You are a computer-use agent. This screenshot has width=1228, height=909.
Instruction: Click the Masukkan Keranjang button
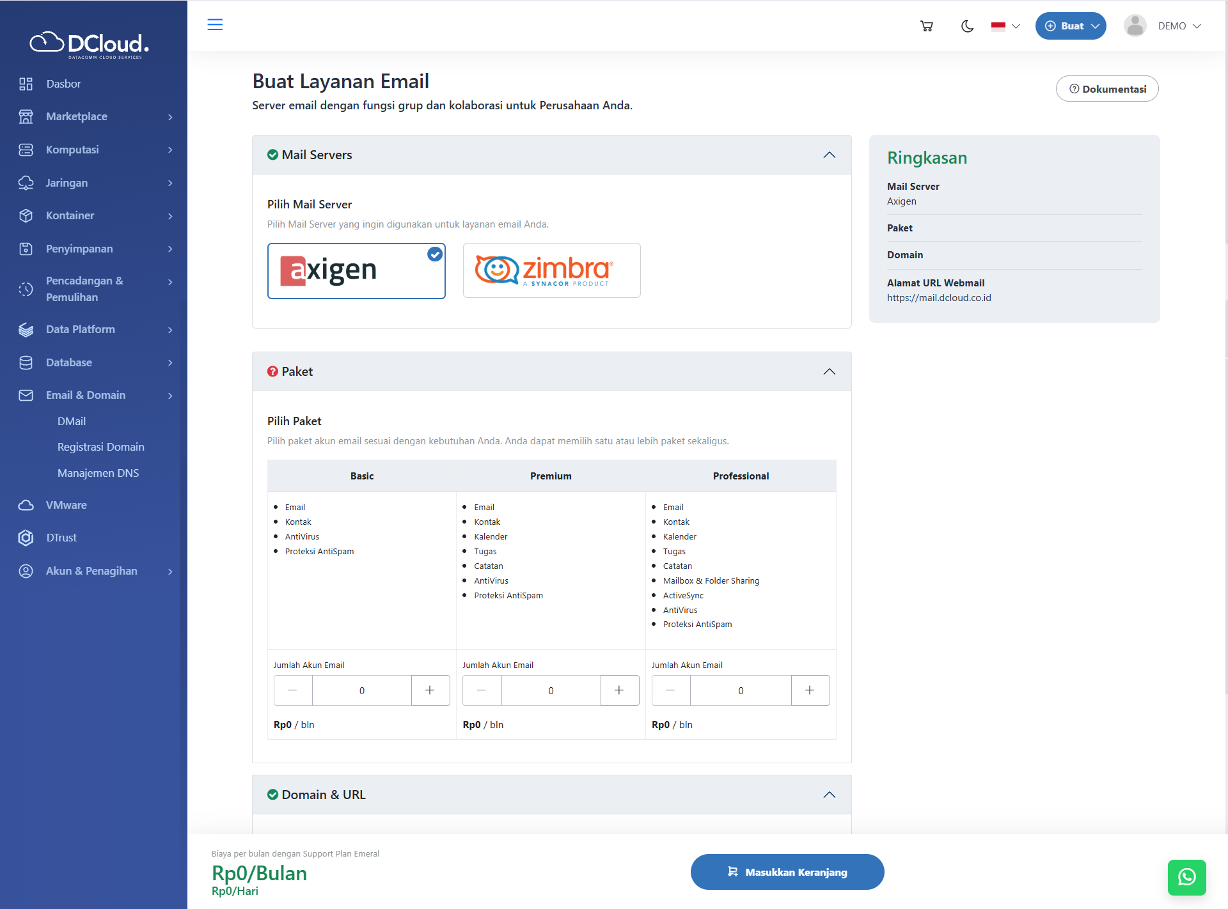coord(787,872)
